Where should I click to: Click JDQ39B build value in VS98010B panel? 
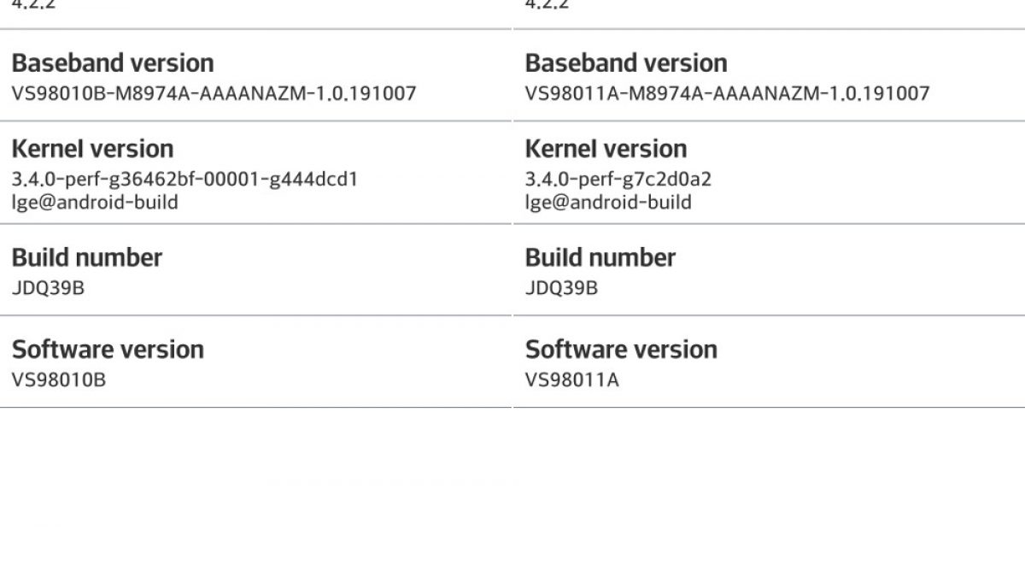click(48, 288)
